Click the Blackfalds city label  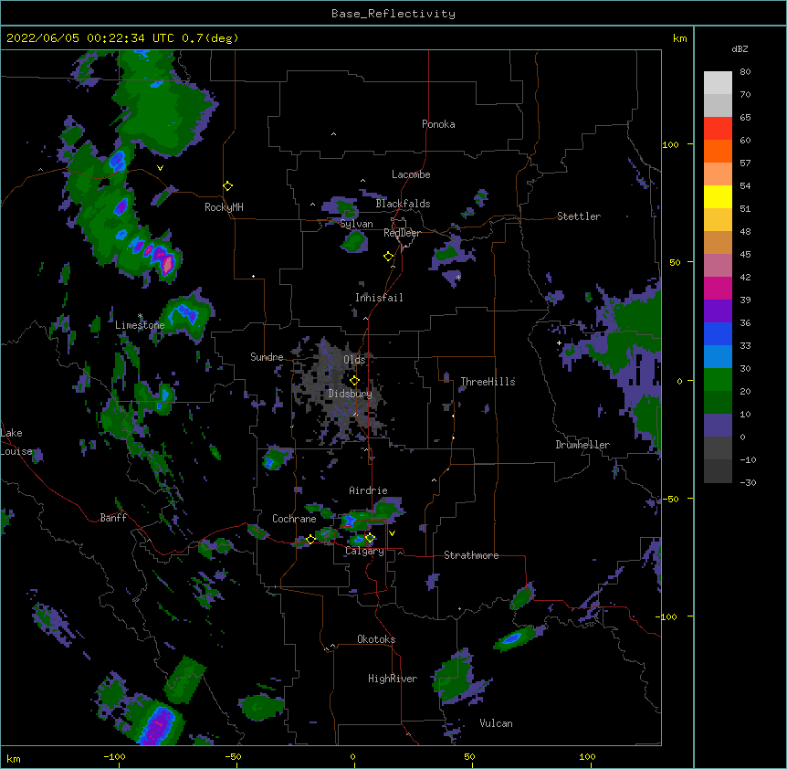click(x=403, y=204)
